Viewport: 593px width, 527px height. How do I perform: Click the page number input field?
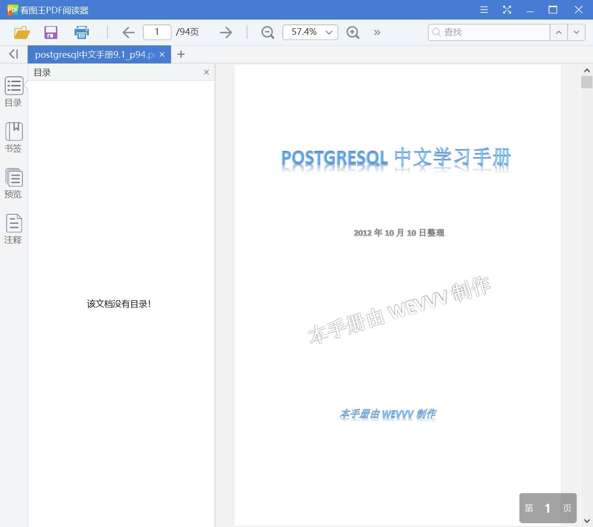157,32
